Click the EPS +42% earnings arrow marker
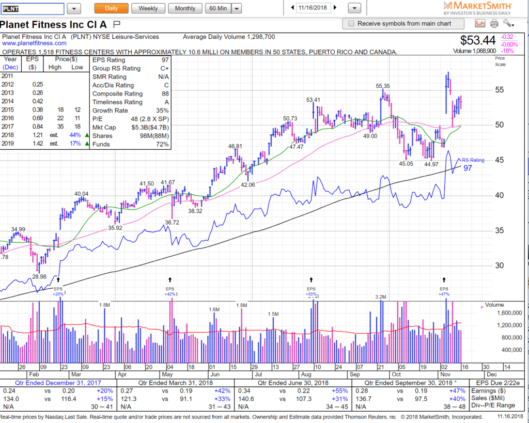 [x=169, y=279]
